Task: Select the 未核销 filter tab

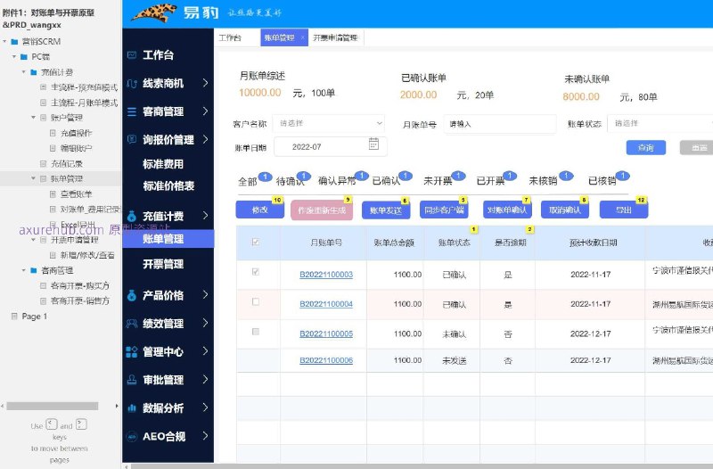Action: 543,181
